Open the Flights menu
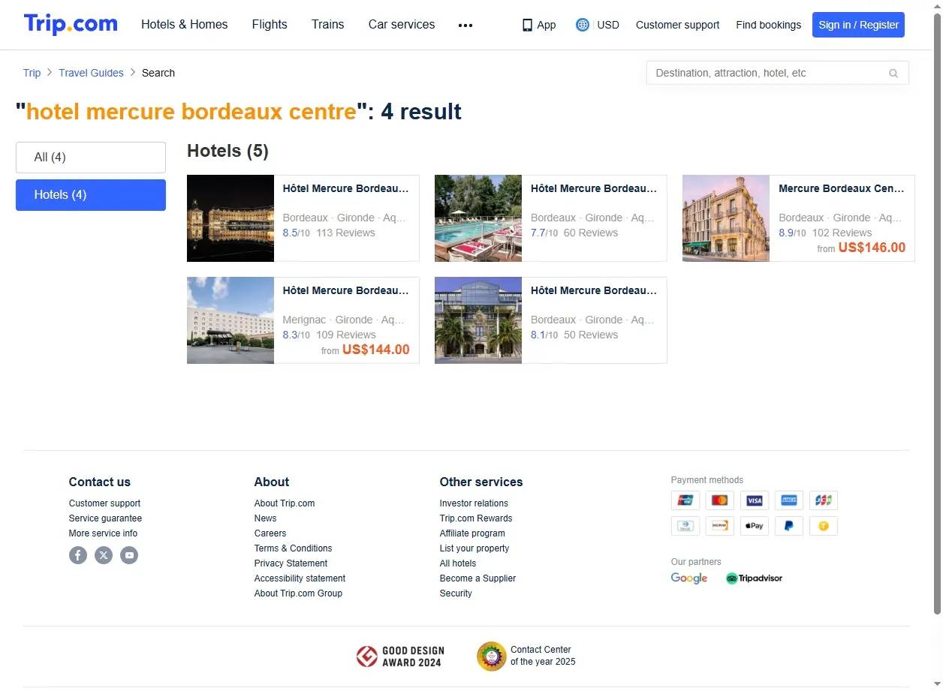This screenshot has width=943, height=691. [270, 24]
